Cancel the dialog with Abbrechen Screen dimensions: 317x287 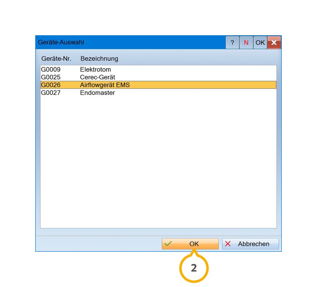(x=251, y=244)
